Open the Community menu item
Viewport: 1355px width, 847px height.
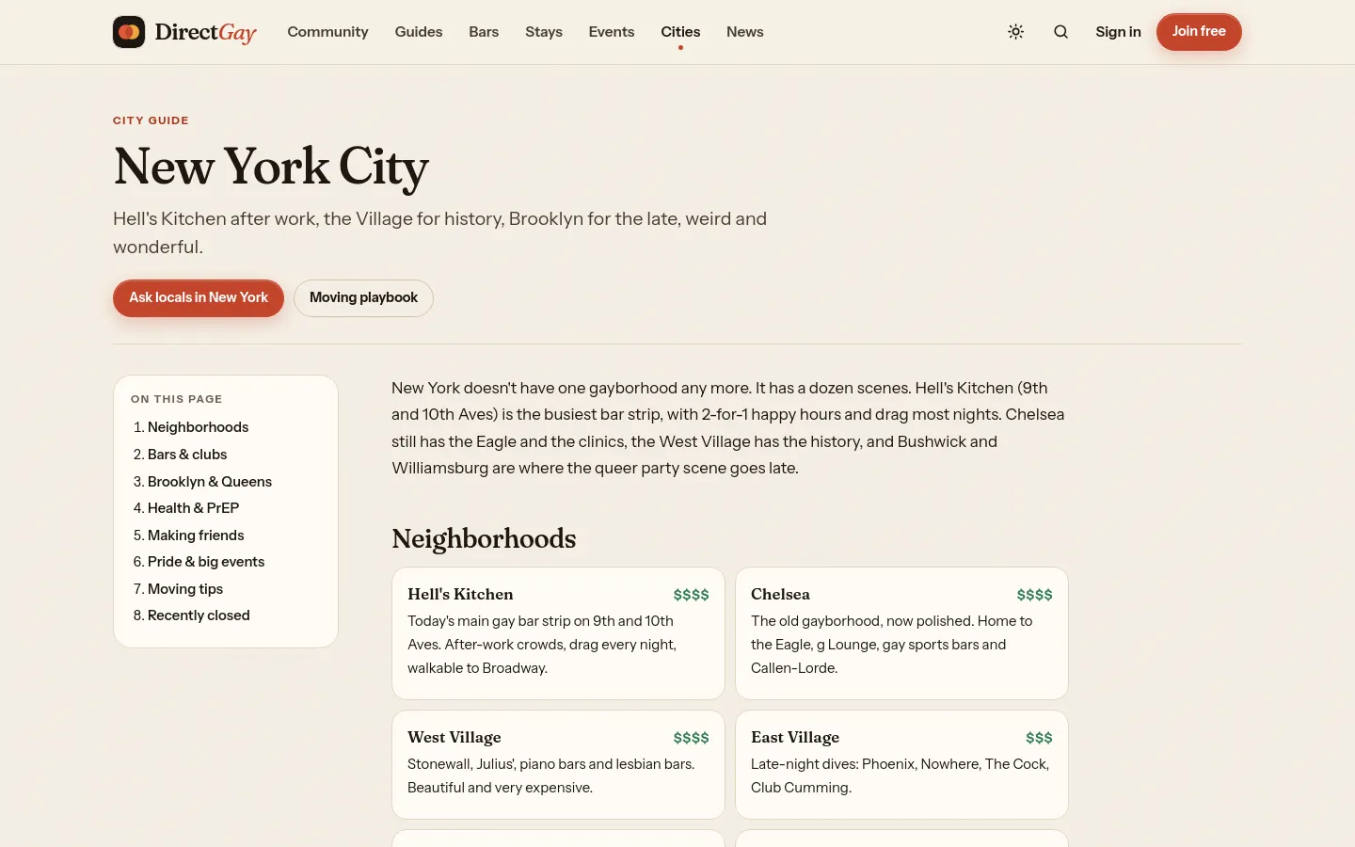327,32
